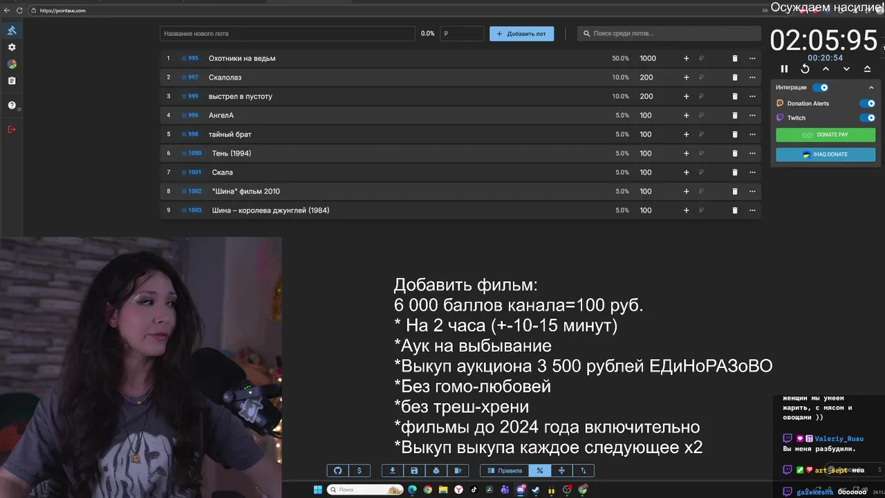Toggle the Интеграции master switch

821,88
